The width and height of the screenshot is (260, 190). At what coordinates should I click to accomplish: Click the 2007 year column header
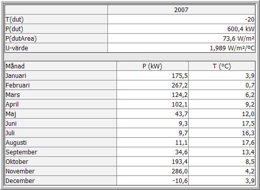(x=181, y=10)
